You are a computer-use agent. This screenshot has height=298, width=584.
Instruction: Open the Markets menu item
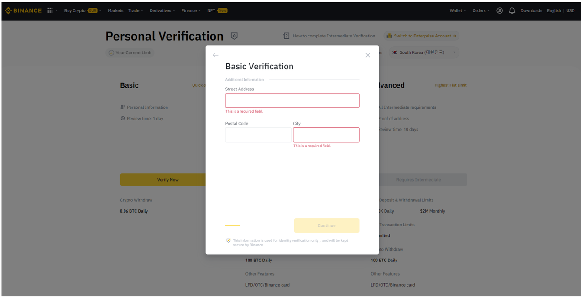[115, 10]
